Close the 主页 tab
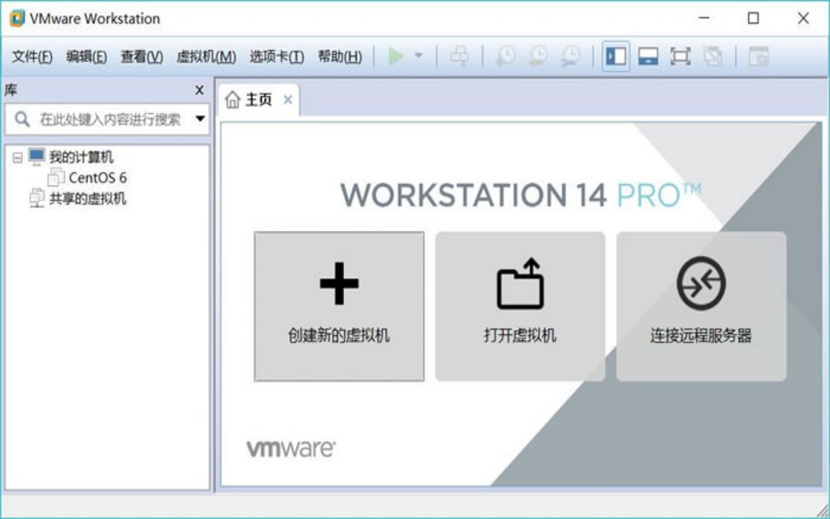This screenshot has width=830, height=519. click(288, 99)
